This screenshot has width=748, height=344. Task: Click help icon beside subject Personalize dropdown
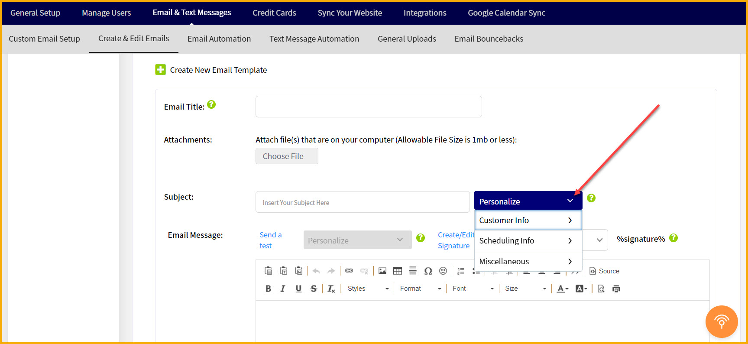point(591,198)
